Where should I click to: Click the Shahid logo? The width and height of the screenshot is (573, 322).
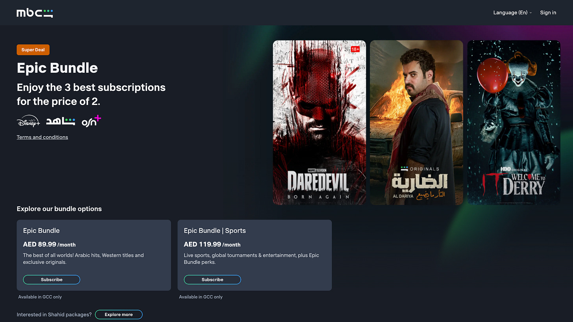61,121
